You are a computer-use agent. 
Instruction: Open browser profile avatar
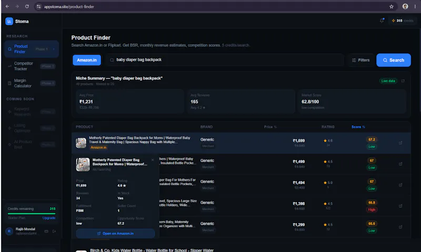coord(405,6)
